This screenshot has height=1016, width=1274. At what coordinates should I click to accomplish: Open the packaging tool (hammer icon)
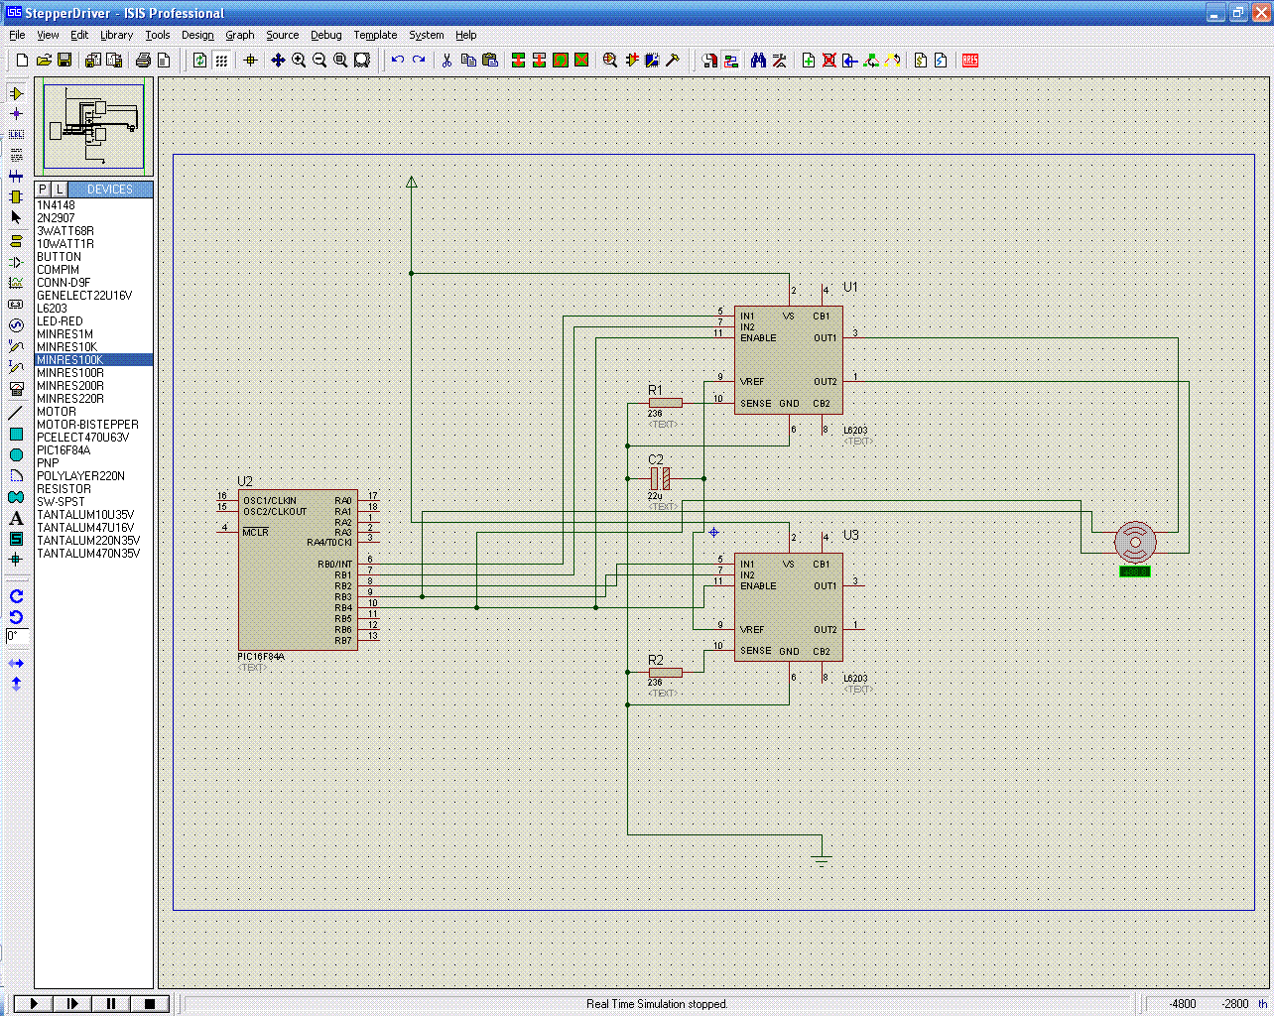(x=673, y=61)
